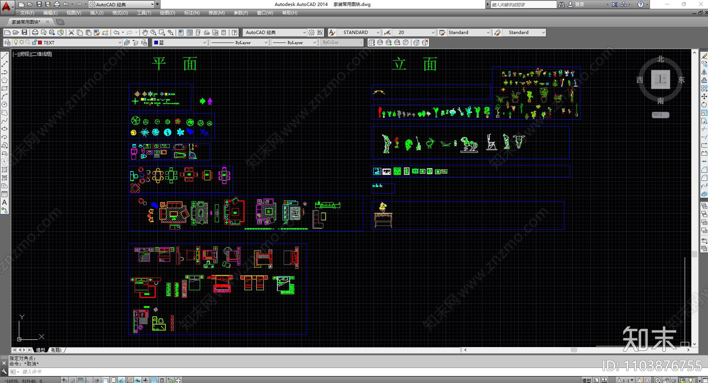Click the Plot printer icon
The height and width of the screenshot is (383, 708).
(35, 33)
